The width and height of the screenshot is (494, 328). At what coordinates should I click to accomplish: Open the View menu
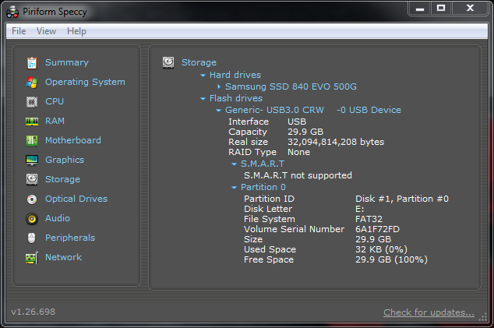click(x=46, y=31)
